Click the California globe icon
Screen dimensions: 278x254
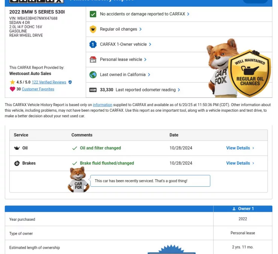[93, 75]
